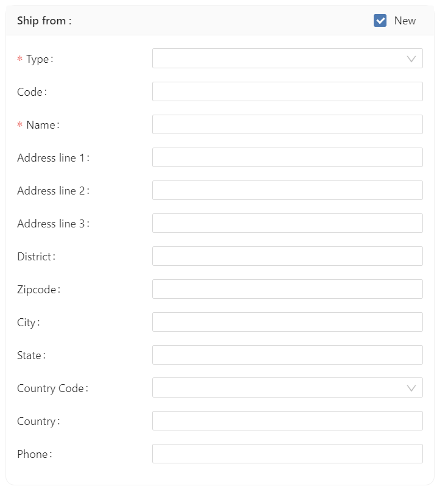Click into the Name text field
The height and width of the screenshot is (489, 437).
click(287, 124)
